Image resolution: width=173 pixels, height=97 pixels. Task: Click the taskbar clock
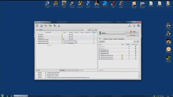point(168,96)
